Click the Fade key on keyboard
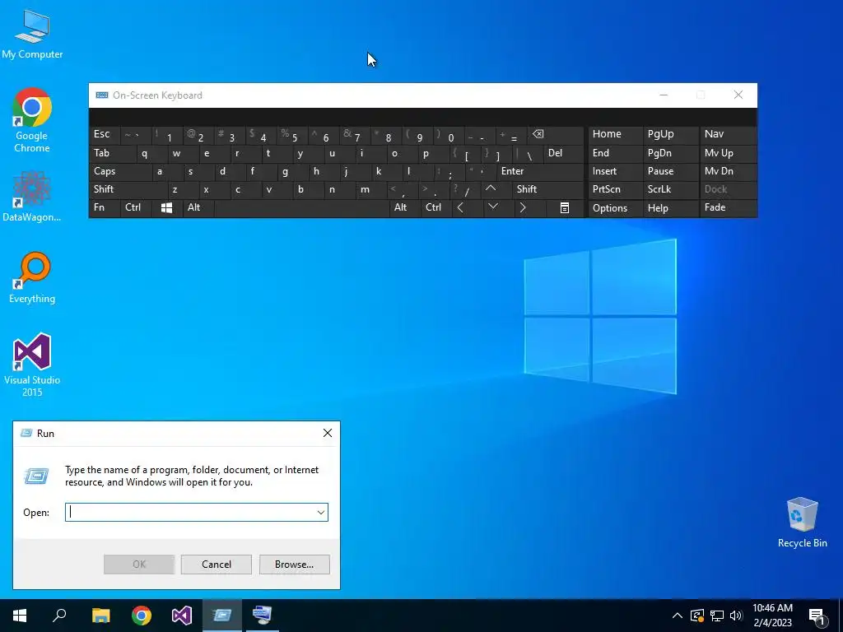The image size is (843, 632). coord(728,208)
